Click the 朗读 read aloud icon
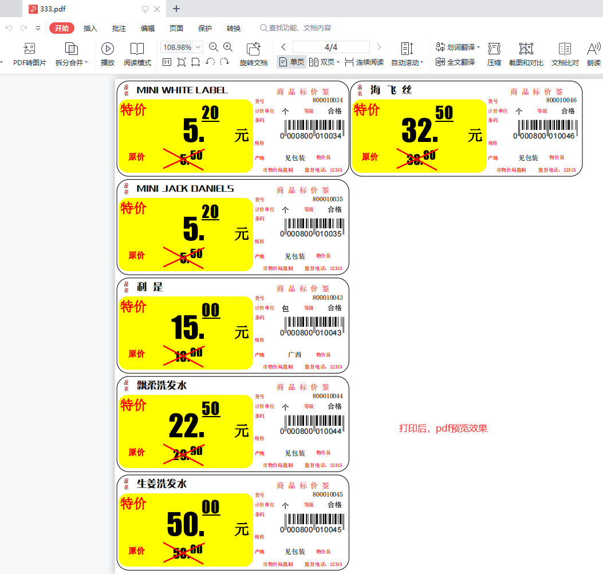603x574 pixels. 594,49
